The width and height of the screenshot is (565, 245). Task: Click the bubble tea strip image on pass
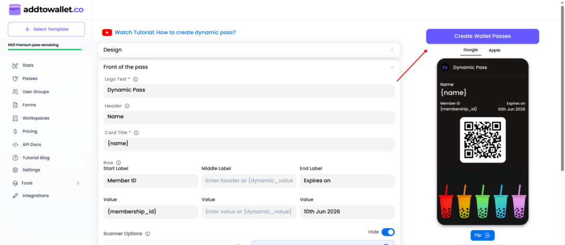(483, 202)
